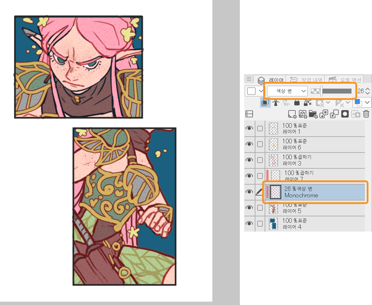Screen dimensions: 372x305
Task: Open the palette color dropdown beside the white box
Action: coord(261,91)
